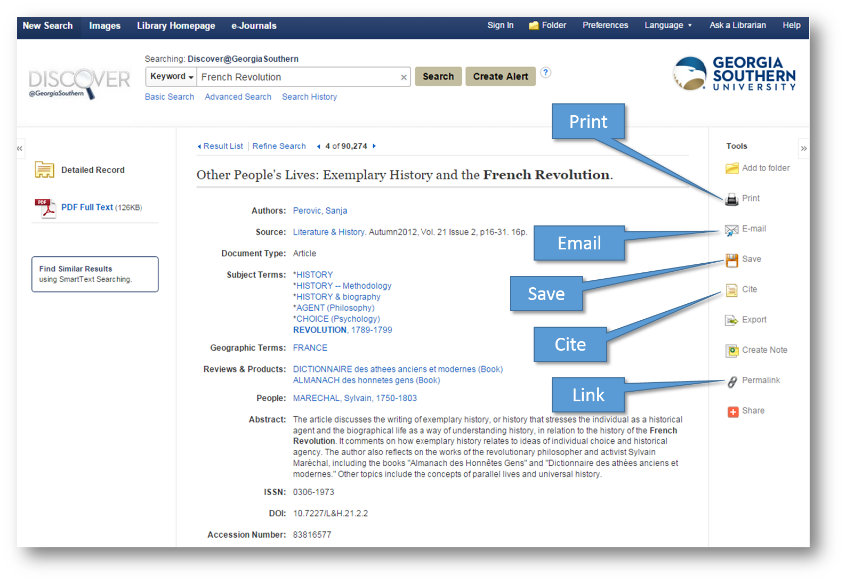Click the Export tool icon
Image resolution: width=846 pixels, height=583 pixels.
tap(731, 320)
